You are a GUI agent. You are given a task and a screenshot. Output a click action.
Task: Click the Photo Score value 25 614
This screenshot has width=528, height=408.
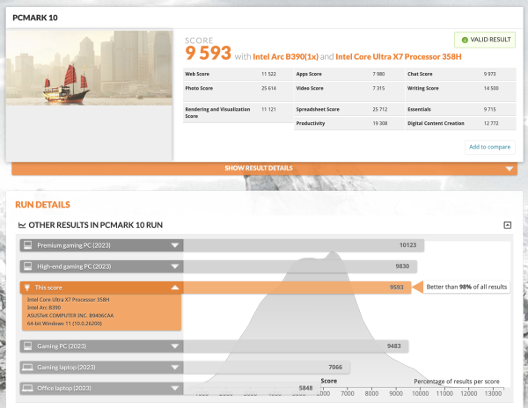pyautogui.click(x=268, y=88)
